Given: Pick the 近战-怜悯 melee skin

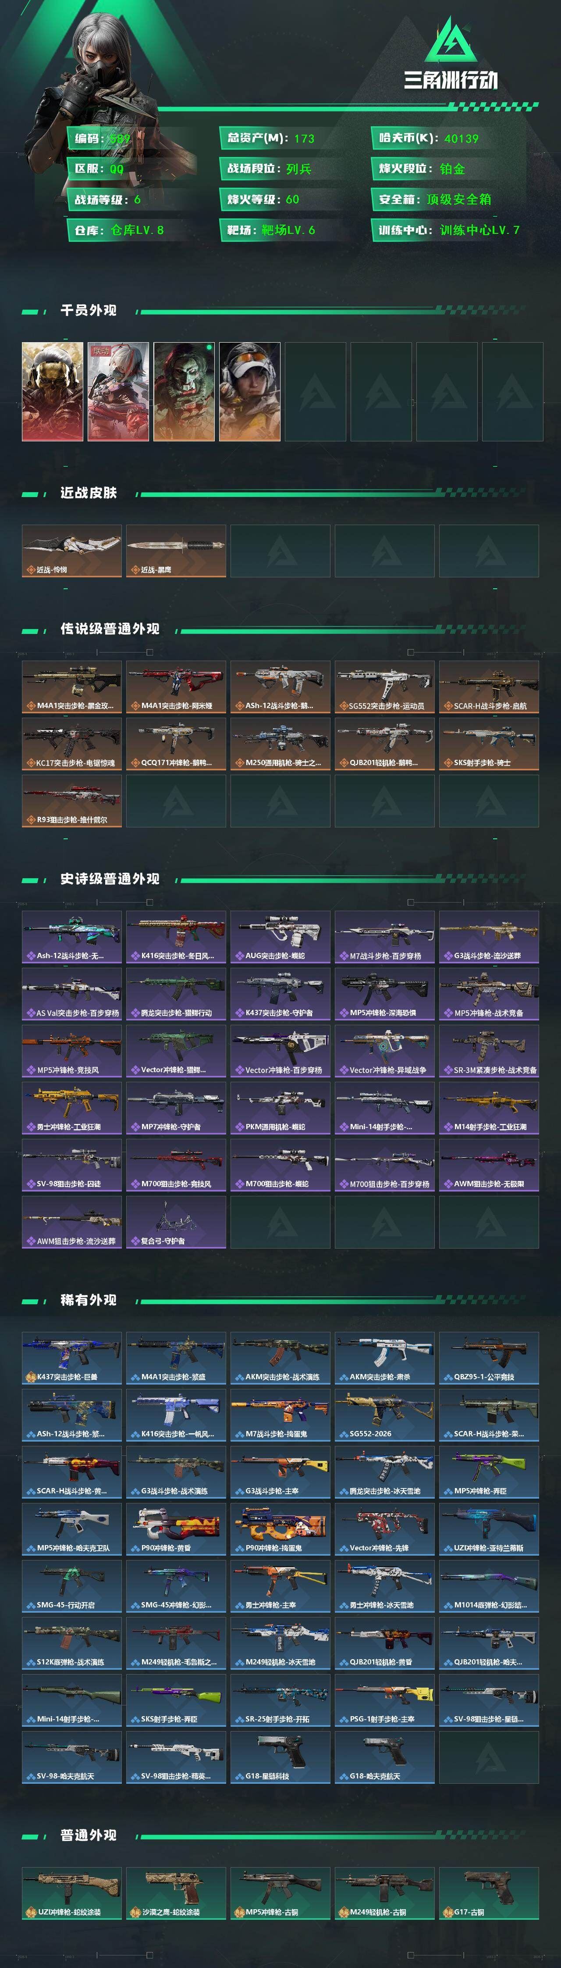Looking at the screenshot, I should [x=72, y=551].
